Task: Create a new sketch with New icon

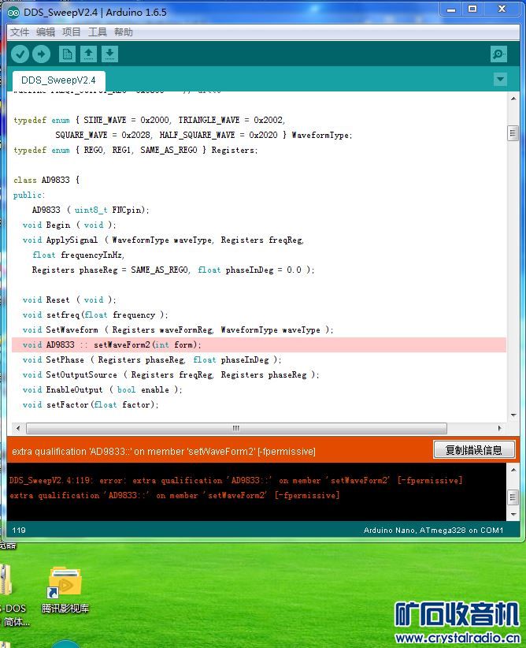Action: pos(67,54)
